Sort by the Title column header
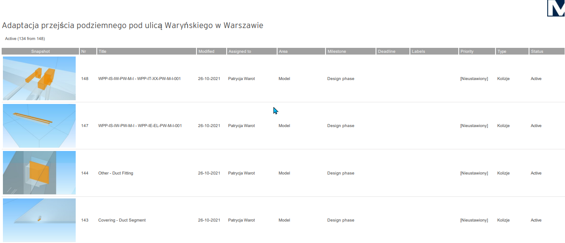This screenshot has width=565, height=243. click(146, 52)
